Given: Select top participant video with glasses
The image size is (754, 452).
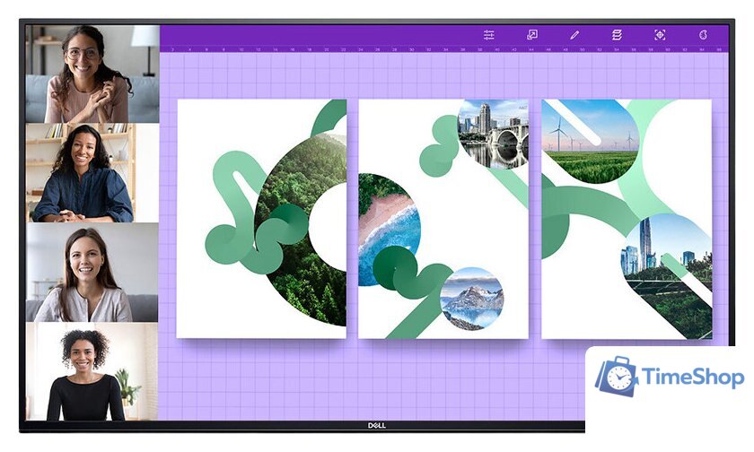Looking at the screenshot, I should point(92,74).
